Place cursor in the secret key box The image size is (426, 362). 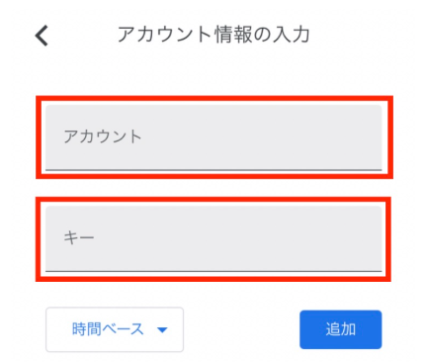click(x=213, y=238)
